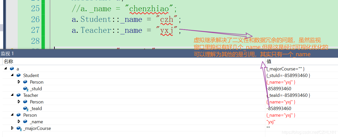Click the _stuId field icon
The height and width of the screenshot is (137, 338).
point(26,89)
